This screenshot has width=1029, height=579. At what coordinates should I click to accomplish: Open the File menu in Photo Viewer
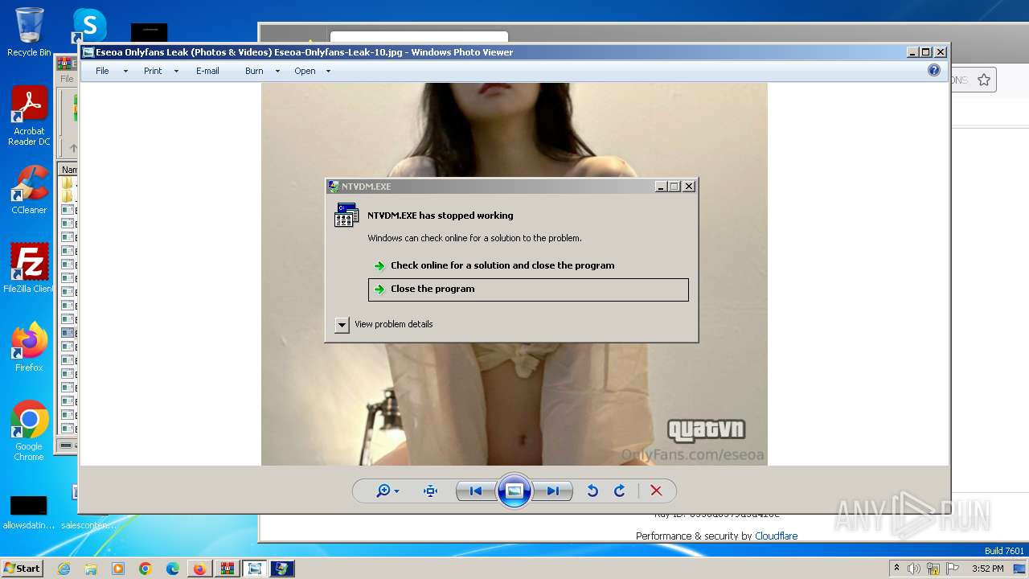pyautogui.click(x=102, y=71)
